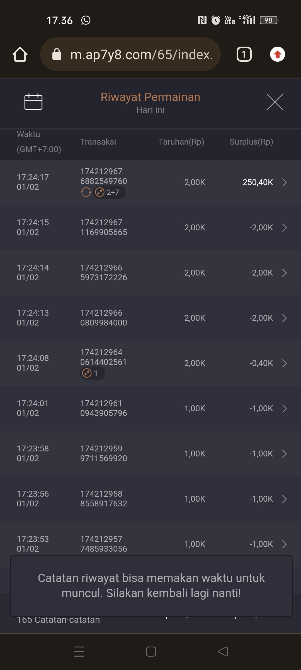Select the 250,40K surplus entry
The image size is (301, 670).
258,182
